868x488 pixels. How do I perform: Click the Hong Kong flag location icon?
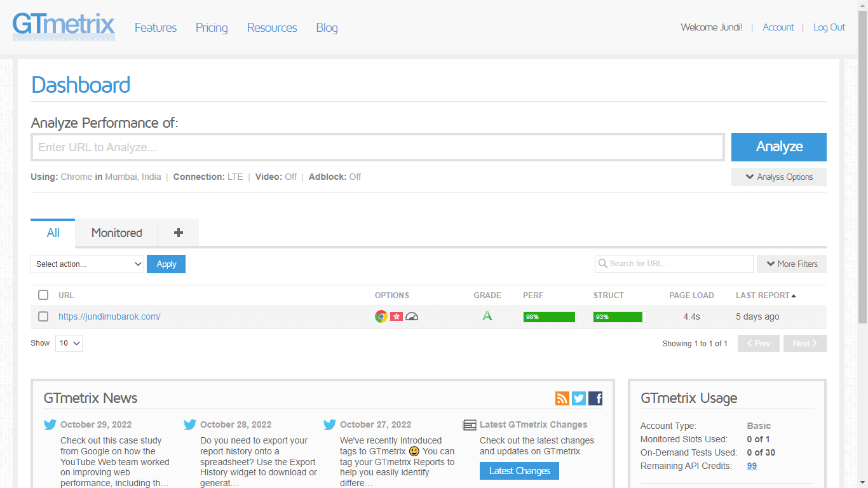[x=397, y=316]
